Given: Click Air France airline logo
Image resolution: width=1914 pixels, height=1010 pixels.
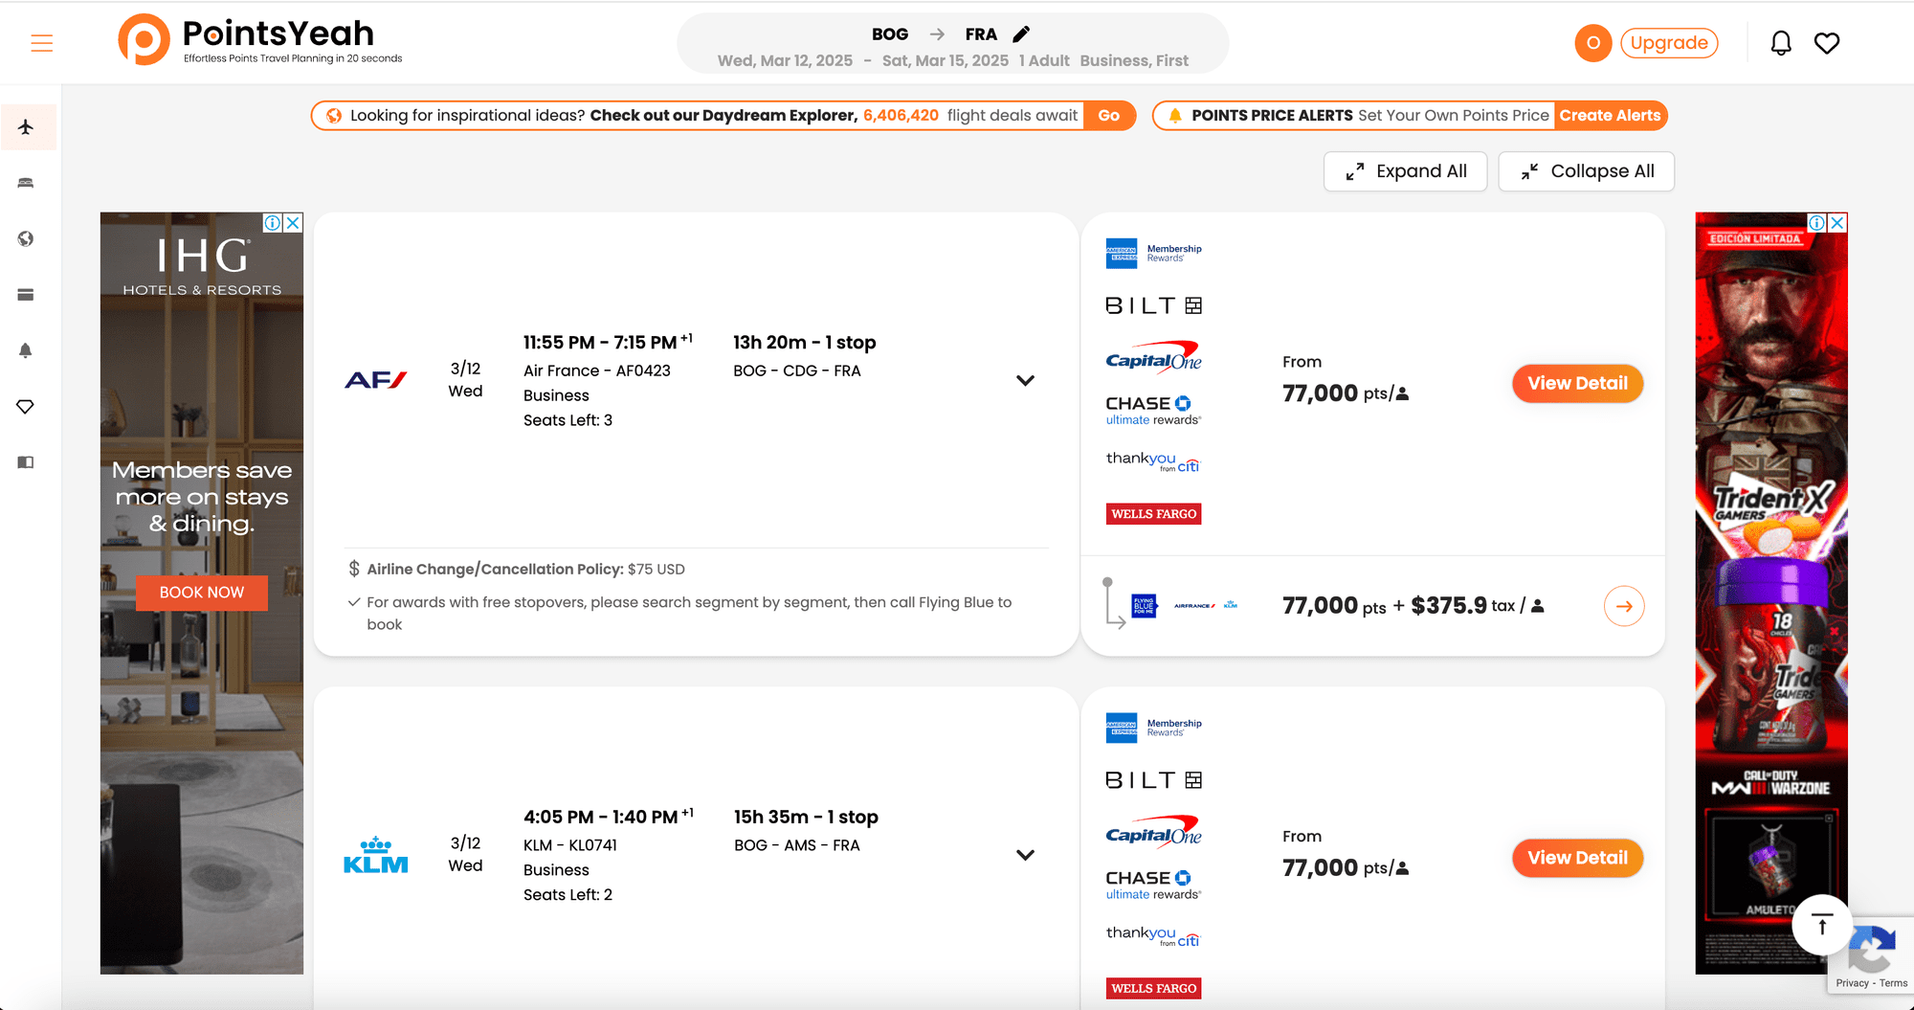Looking at the screenshot, I should coord(375,380).
